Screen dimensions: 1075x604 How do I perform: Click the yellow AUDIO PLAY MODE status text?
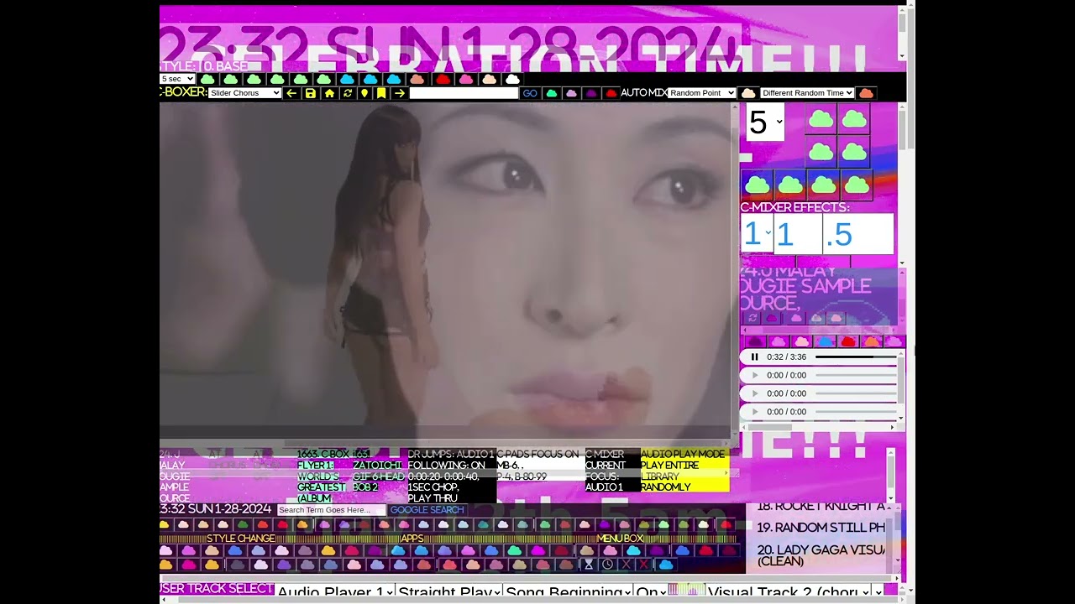[684, 471]
